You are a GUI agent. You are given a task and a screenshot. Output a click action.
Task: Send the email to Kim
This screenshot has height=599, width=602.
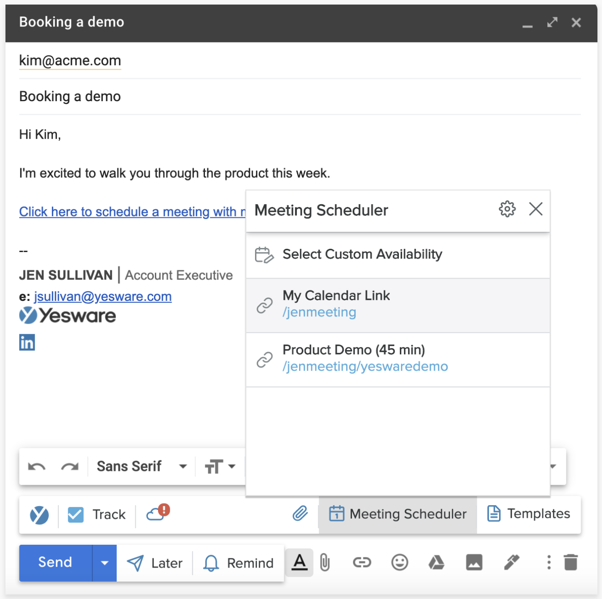coord(55,563)
